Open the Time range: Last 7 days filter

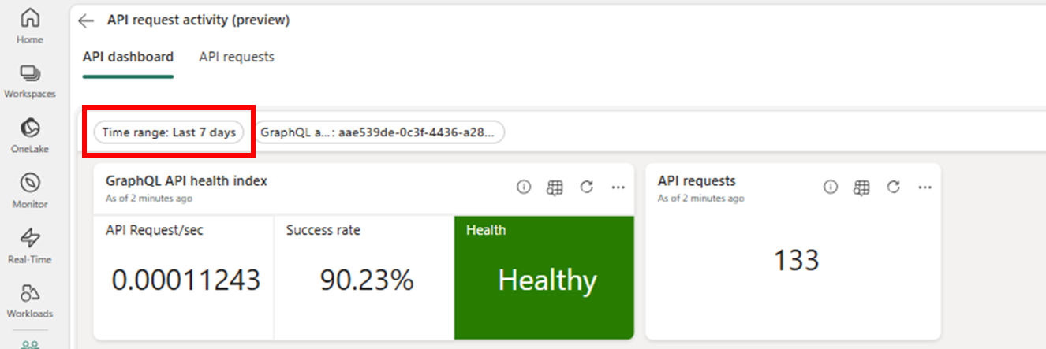point(169,132)
